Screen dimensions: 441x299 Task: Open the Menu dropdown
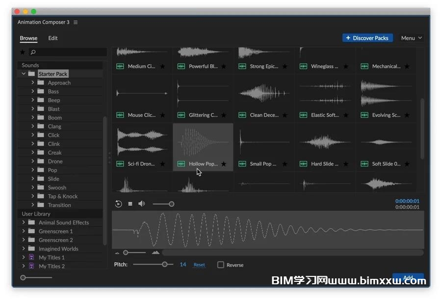[x=412, y=38]
